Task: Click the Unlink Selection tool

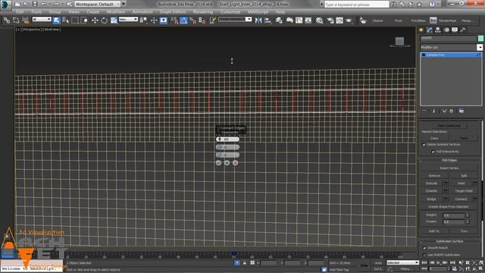Action: coord(16,20)
